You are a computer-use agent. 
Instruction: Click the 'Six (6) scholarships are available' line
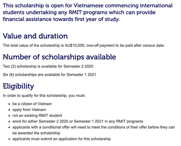click(x=49, y=75)
